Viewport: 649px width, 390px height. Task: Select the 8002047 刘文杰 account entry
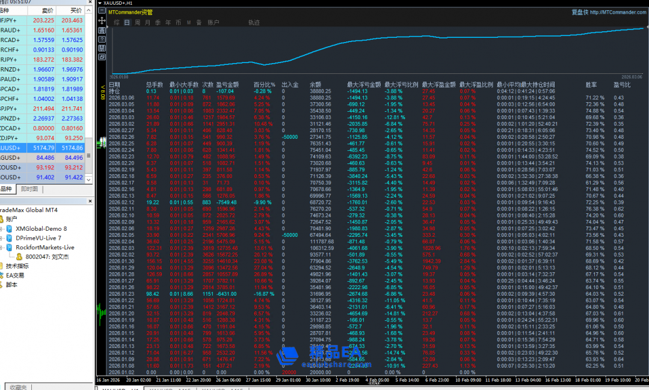pos(46,257)
